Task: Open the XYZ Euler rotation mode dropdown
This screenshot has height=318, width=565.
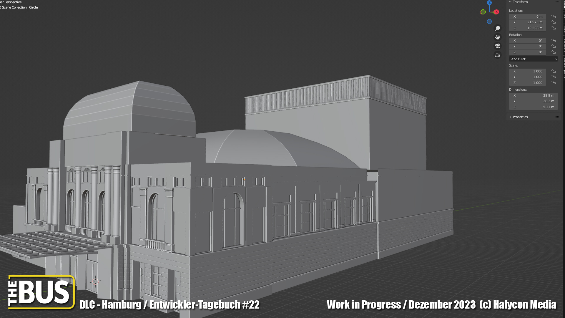Action: pyautogui.click(x=533, y=59)
